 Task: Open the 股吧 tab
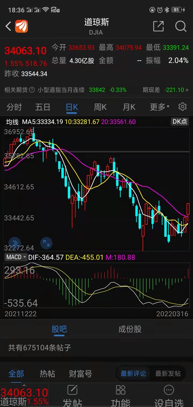[59, 329]
